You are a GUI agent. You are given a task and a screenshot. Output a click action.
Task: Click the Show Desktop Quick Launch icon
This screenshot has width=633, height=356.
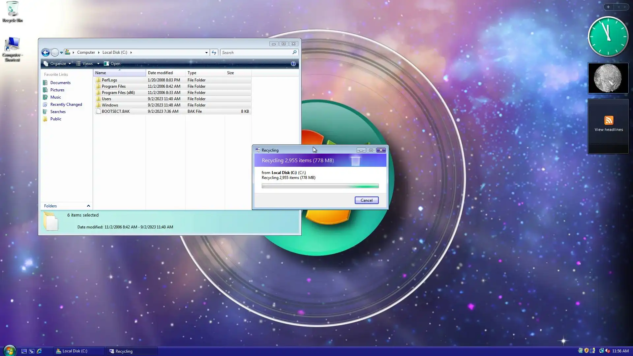(24, 351)
